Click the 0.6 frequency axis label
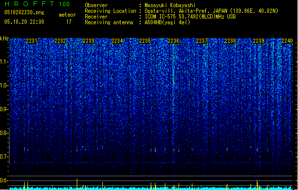The height and width of the screenshot is (190, 298). pyautogui.click(x=4, y=180)
